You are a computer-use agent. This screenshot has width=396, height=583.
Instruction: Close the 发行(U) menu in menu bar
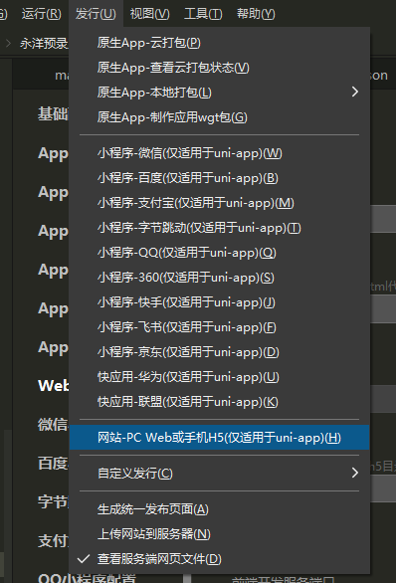96,14
